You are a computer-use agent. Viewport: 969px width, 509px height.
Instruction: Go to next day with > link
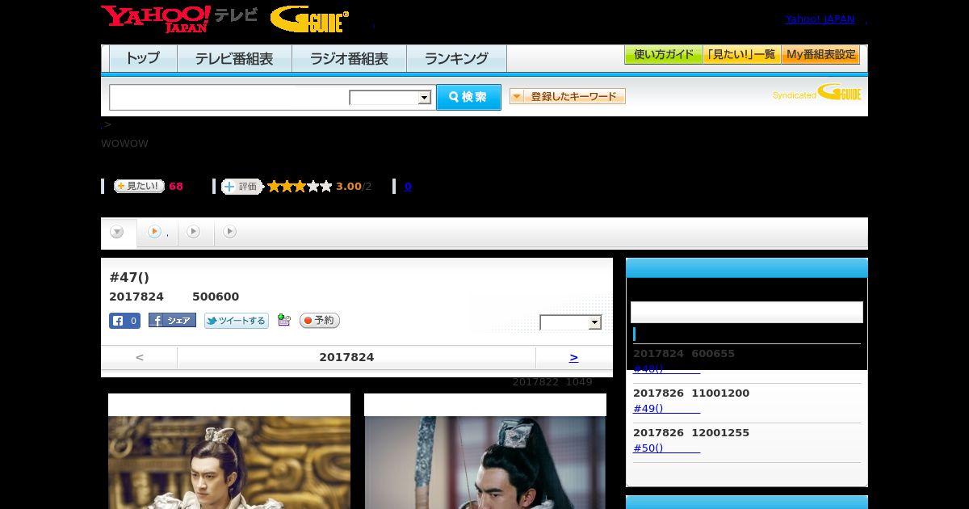(x=574, y=357)
